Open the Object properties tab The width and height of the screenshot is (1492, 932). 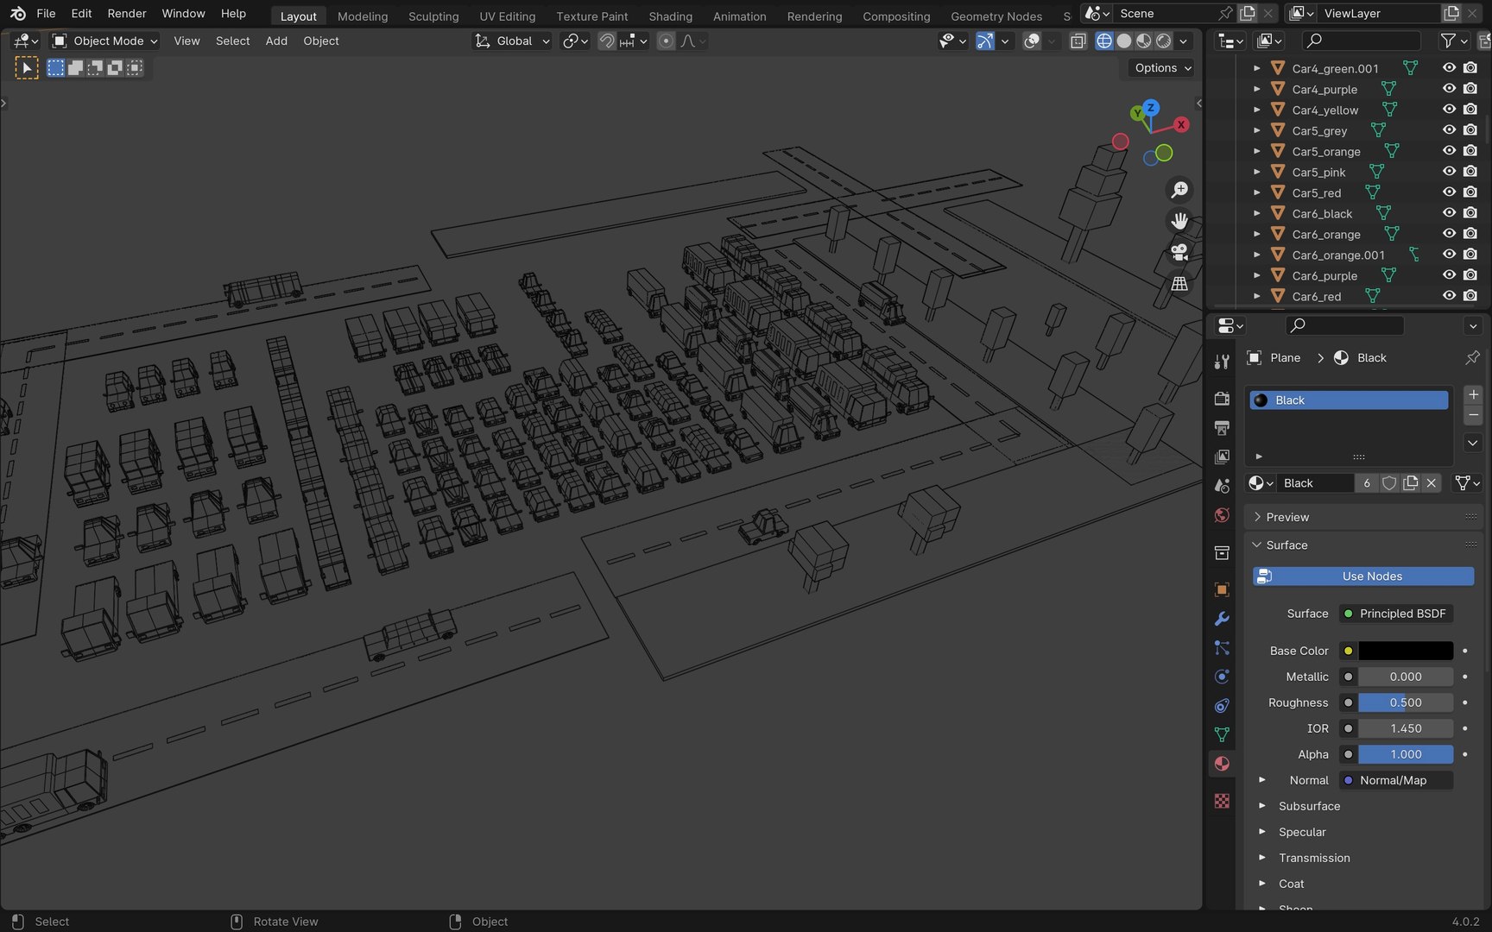click(x=1222, y=589)
